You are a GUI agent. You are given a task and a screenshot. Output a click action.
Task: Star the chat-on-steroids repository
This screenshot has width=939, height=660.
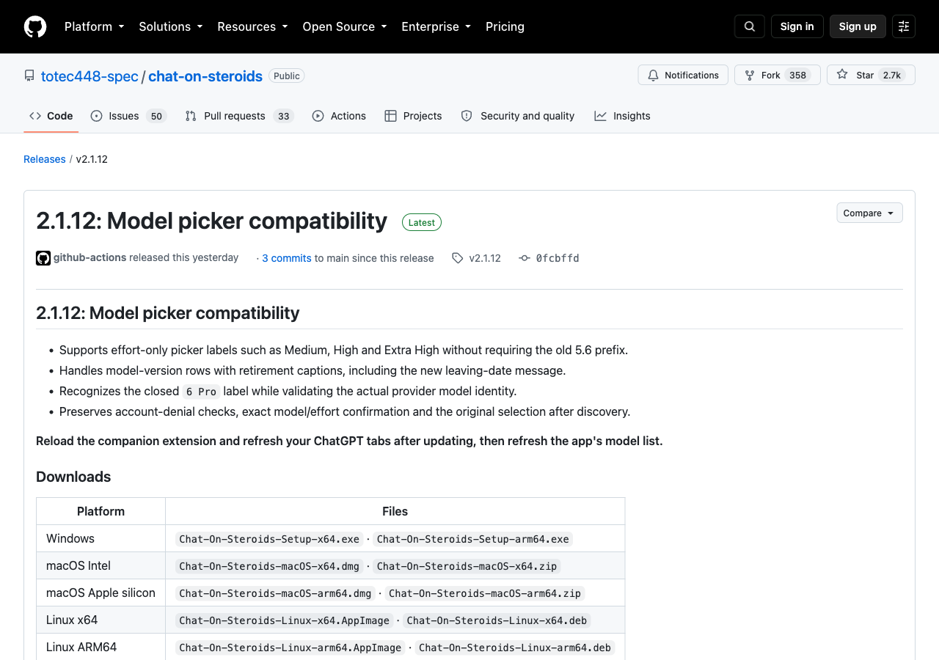pos(871,75)
